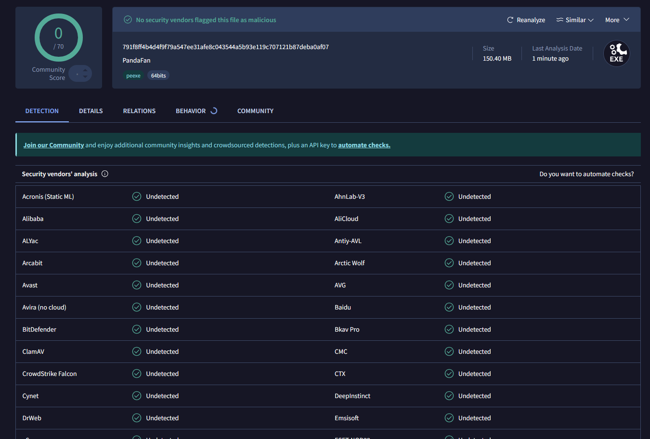Select the file hash text
Image resolution: width=650 pixels, height=439 pixels.
225,47
